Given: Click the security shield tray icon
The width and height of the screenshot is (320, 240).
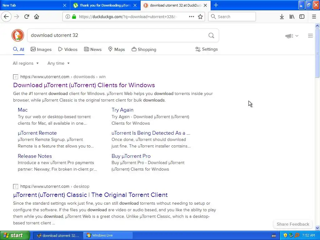Looking at the screenshot, I should pyautogui.click(x=285, y=235).
